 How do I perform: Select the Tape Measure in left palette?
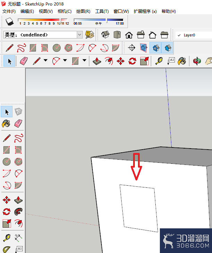(x=7, y=238)
